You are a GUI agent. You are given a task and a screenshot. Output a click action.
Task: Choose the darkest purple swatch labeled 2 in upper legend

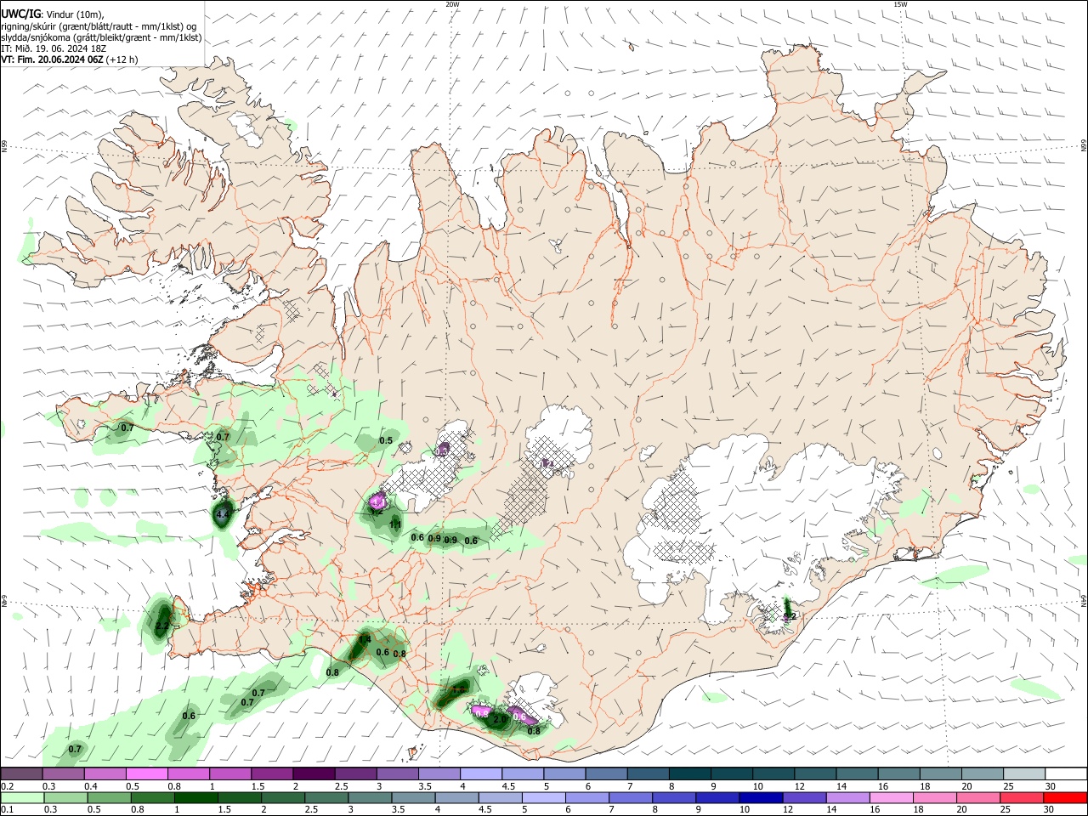point(314,773)
